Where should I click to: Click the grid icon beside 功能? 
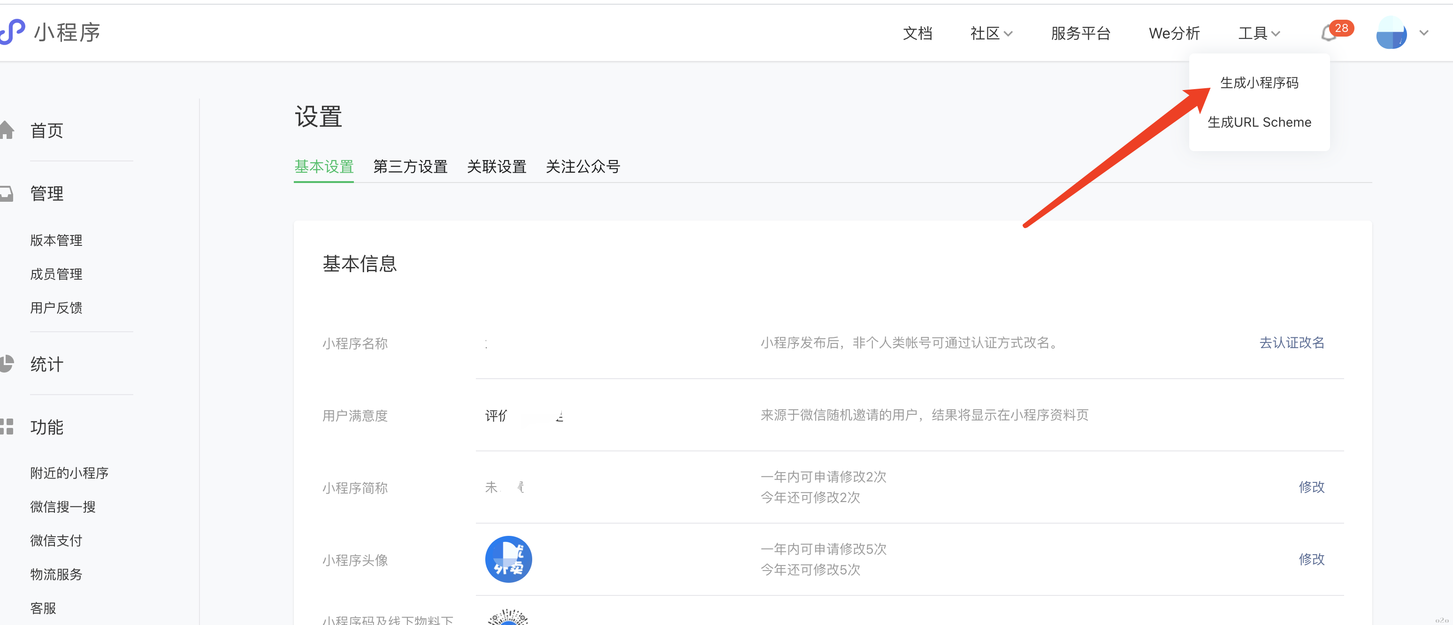(x=7, y=427)
